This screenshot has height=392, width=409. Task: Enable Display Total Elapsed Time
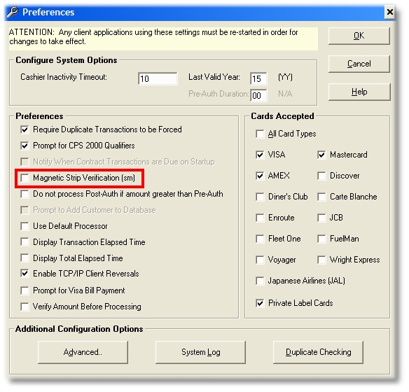(x=25, y=258)
